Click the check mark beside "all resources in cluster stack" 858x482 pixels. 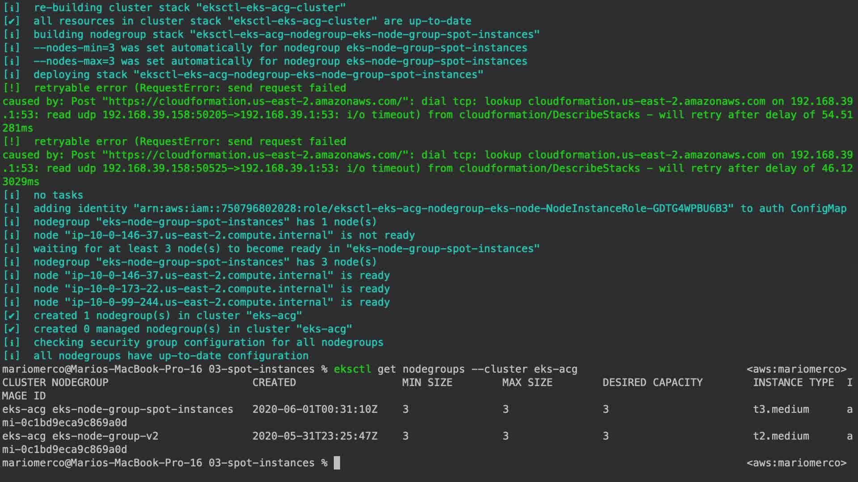pos(12,21)
